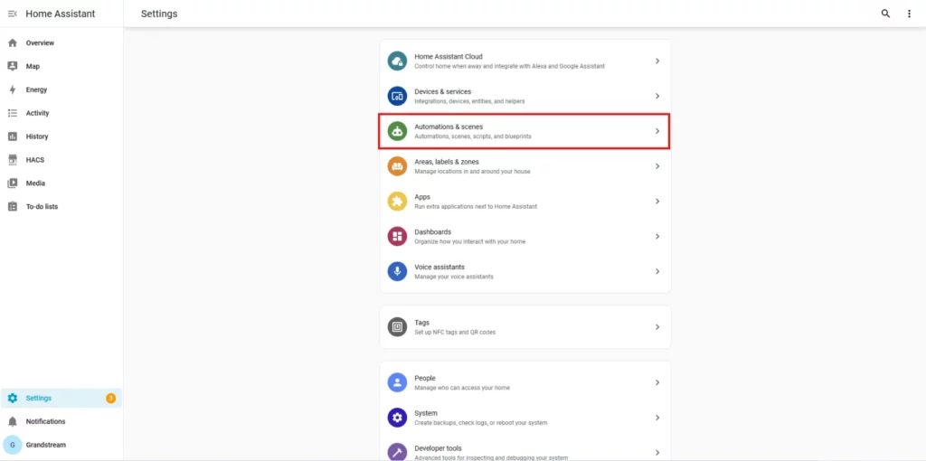926x461 pixels.
Task: Click the Notifications bell icon
Action: [x=13, y=421]
